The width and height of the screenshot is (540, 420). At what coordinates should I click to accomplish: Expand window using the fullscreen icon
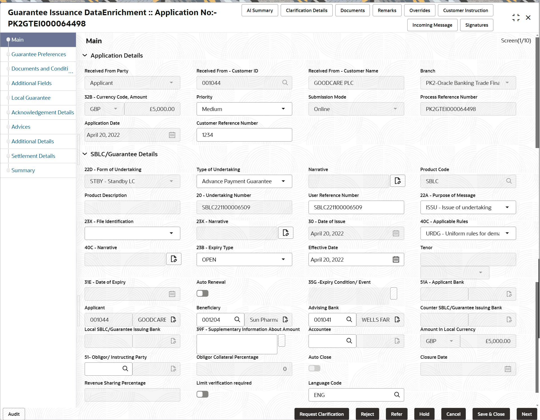(x=516, y=17)
